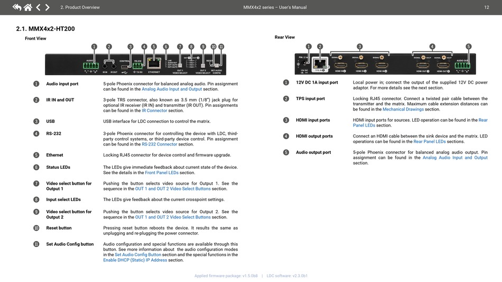502x282 pixels.
Task: Open the 'OUT 1 and OUT 2 Video Select Buttons' link under Output 1
Action: click(x=173, y=189)
